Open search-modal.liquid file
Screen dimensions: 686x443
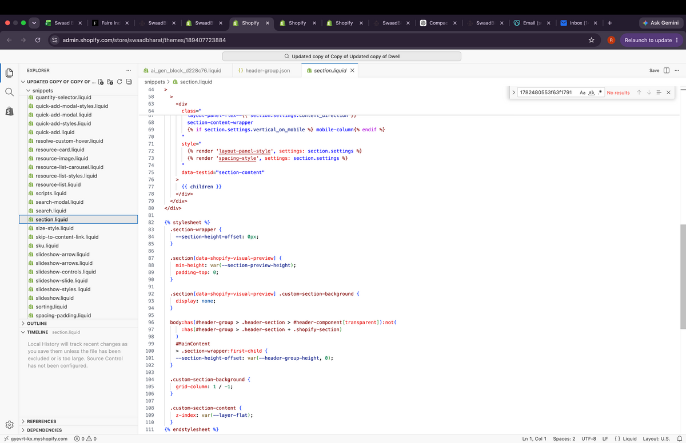pos(59,202)
